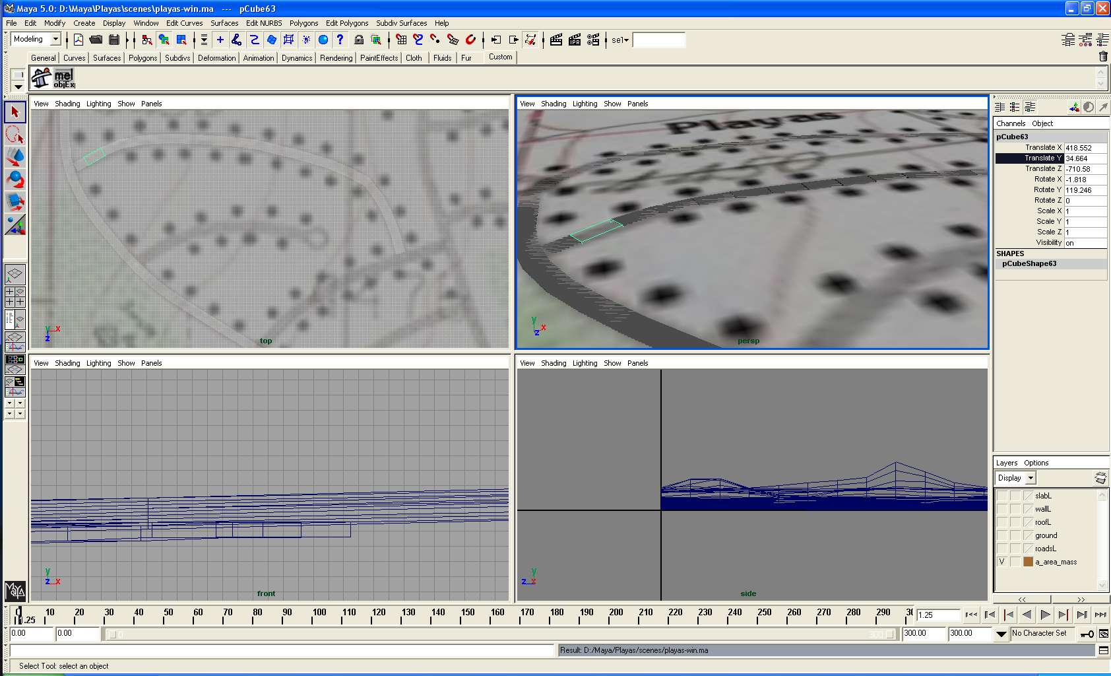Viewport: 1111px width, 676px height.
Task: Open the character set dropdown arrow
Action: tap(1001, 634)
